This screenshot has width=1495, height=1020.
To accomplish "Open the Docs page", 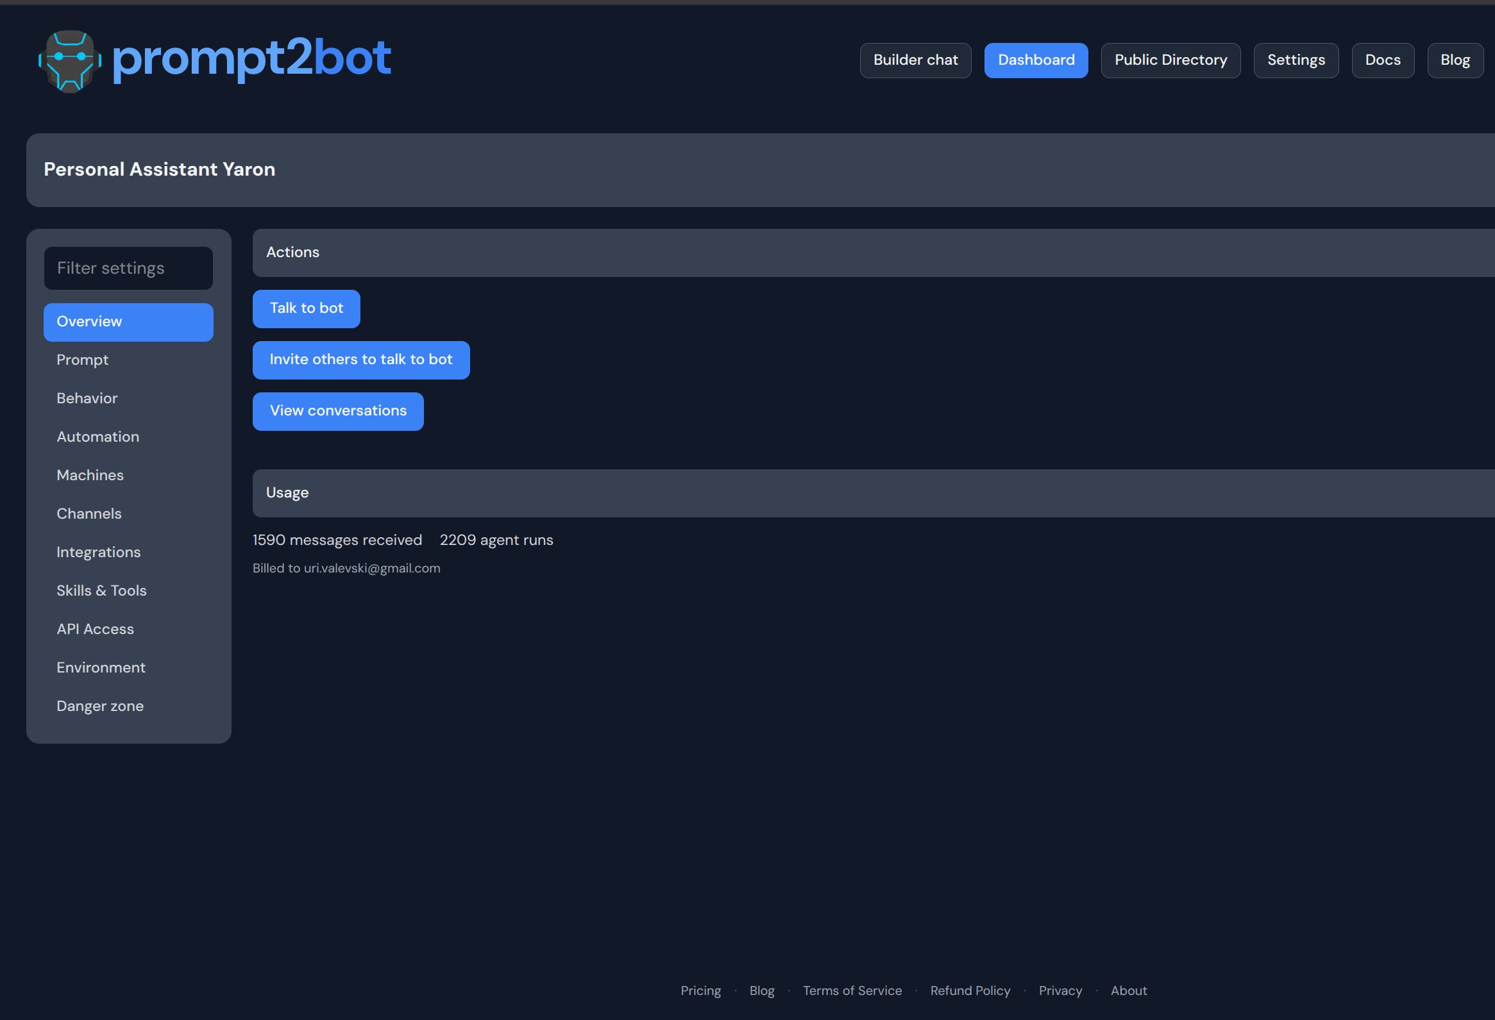I will (1381, 60).
